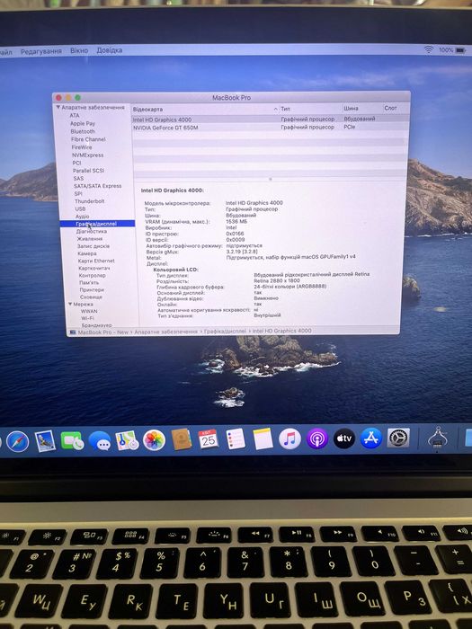
Task: Select Карти Ethernet in the sidebar
Action: click(x=96, y=261)
